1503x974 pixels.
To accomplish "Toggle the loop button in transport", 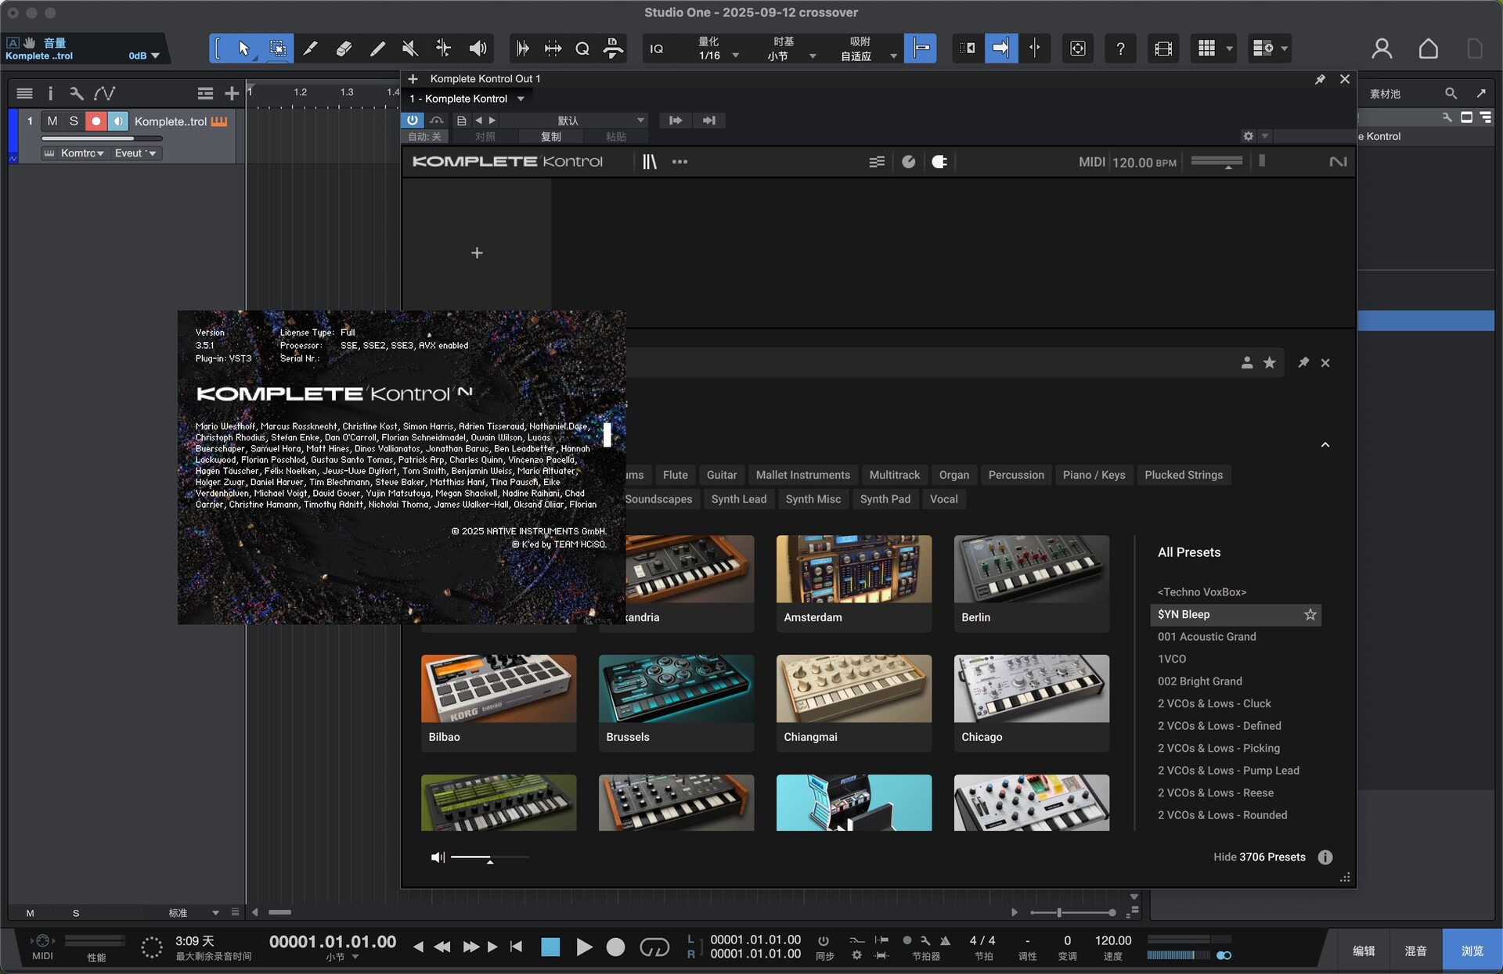I will tap(654, 947).
